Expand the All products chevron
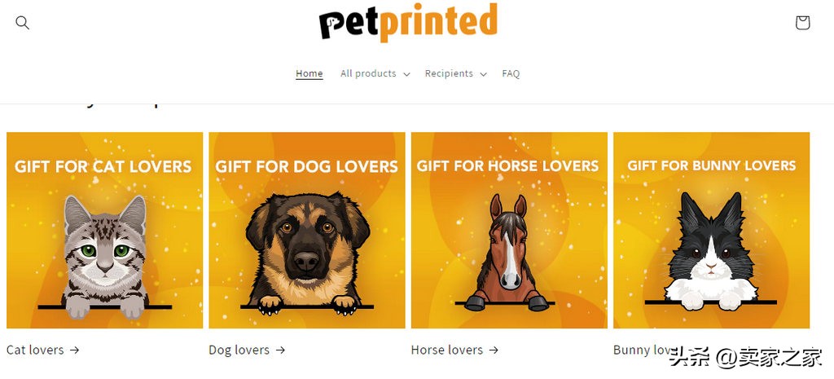 tap(406, 74)
